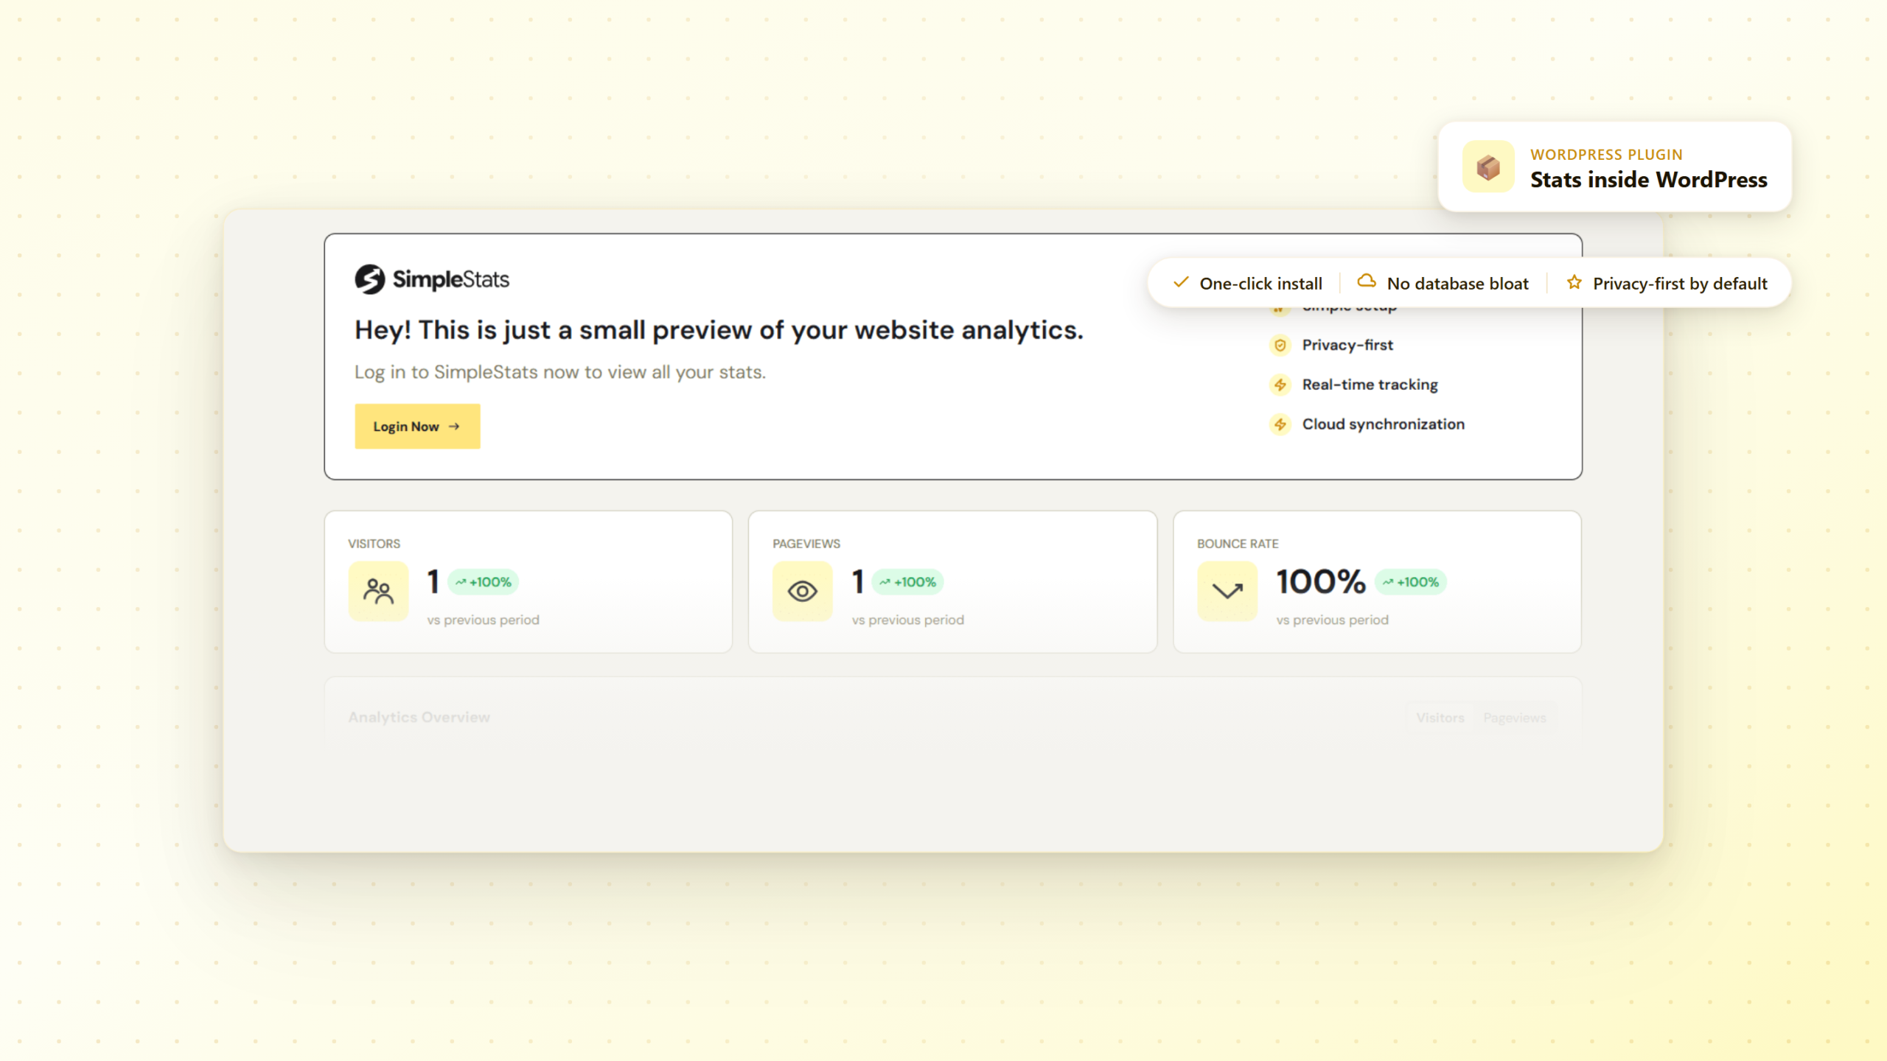
Task: Click the 'No database bloat' text
Action: (x=1457, y=284)
